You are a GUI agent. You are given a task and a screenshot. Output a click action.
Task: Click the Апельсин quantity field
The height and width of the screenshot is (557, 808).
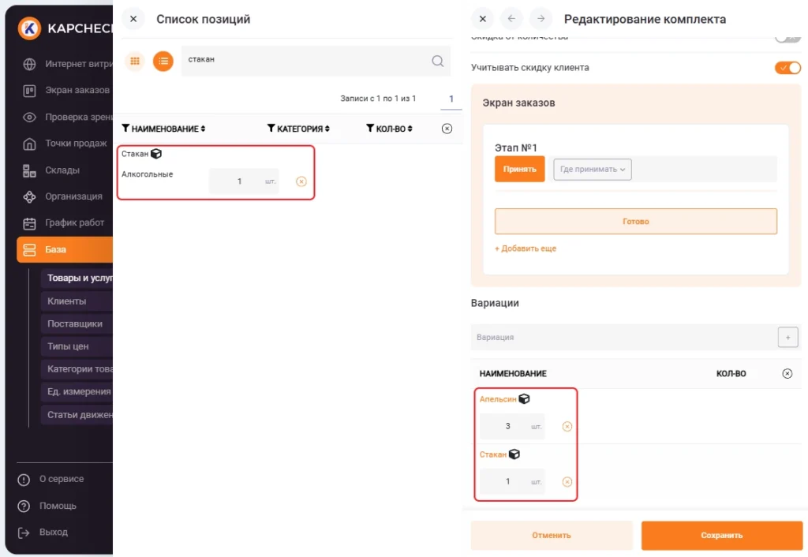(x=507, y=427)
